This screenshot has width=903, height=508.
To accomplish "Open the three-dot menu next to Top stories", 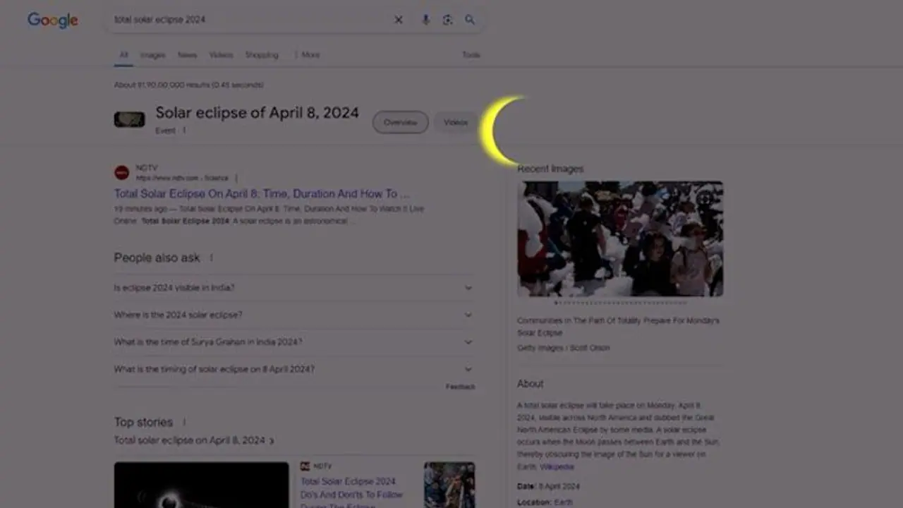I will (x=184, y=421).
